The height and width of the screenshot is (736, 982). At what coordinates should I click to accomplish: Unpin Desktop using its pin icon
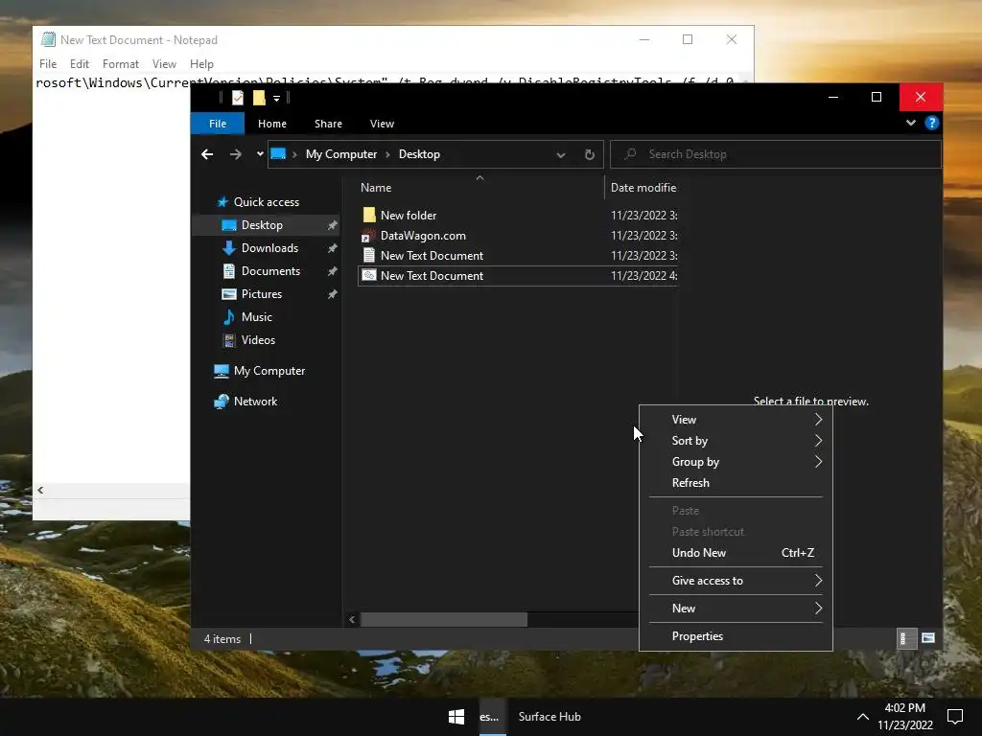pos(333,225)
